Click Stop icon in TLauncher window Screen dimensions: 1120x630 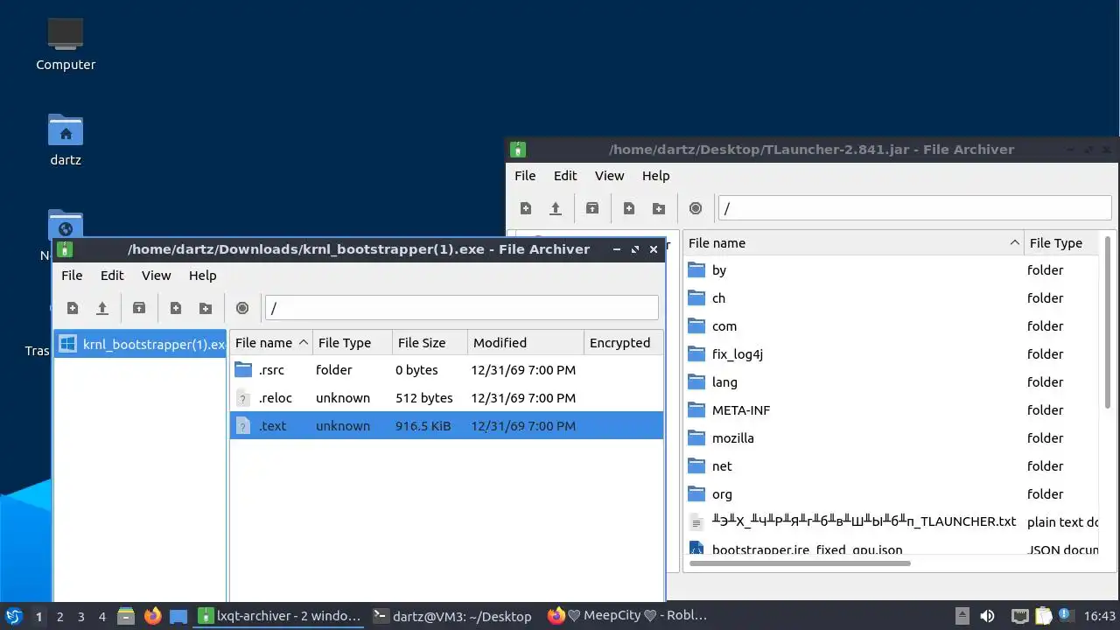(696, 208)
